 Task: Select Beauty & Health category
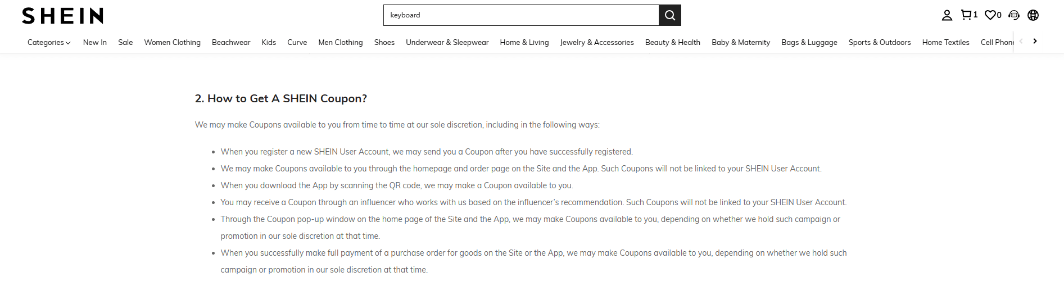point(672,42)
